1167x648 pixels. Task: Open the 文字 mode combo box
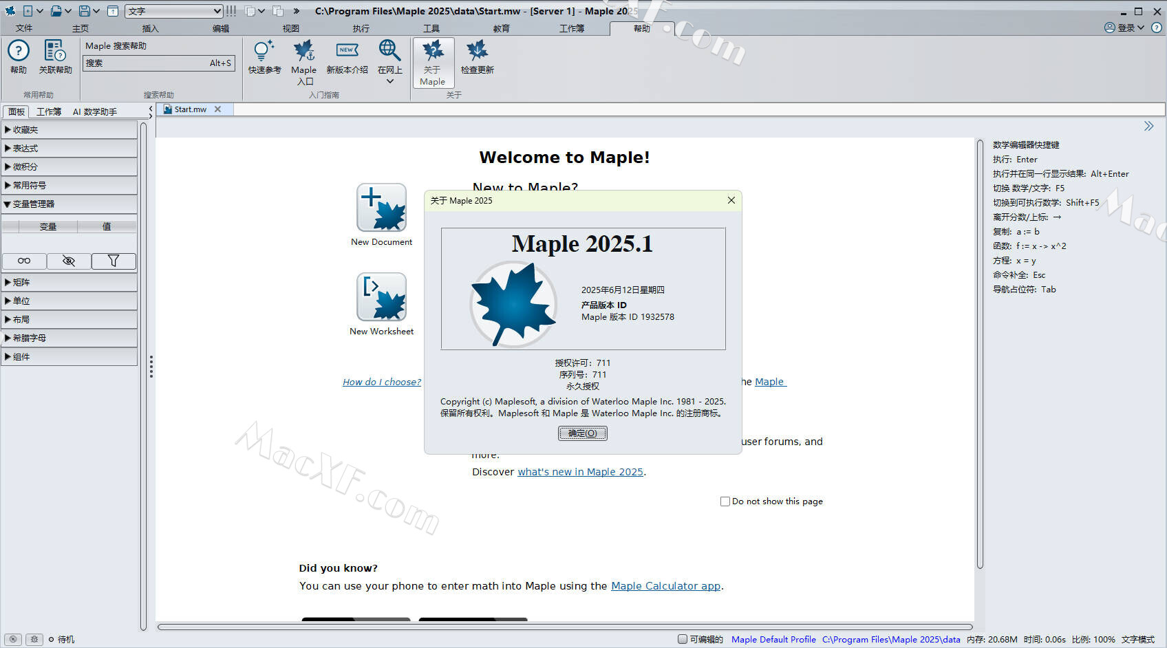[x=174, y=11]
